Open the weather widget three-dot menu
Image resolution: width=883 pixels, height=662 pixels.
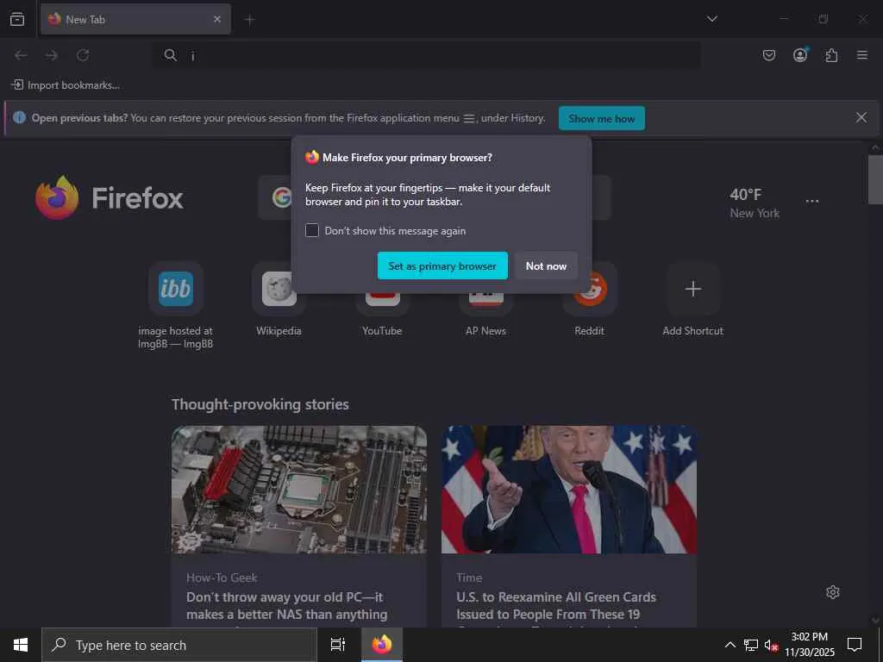tap(812, 202)
